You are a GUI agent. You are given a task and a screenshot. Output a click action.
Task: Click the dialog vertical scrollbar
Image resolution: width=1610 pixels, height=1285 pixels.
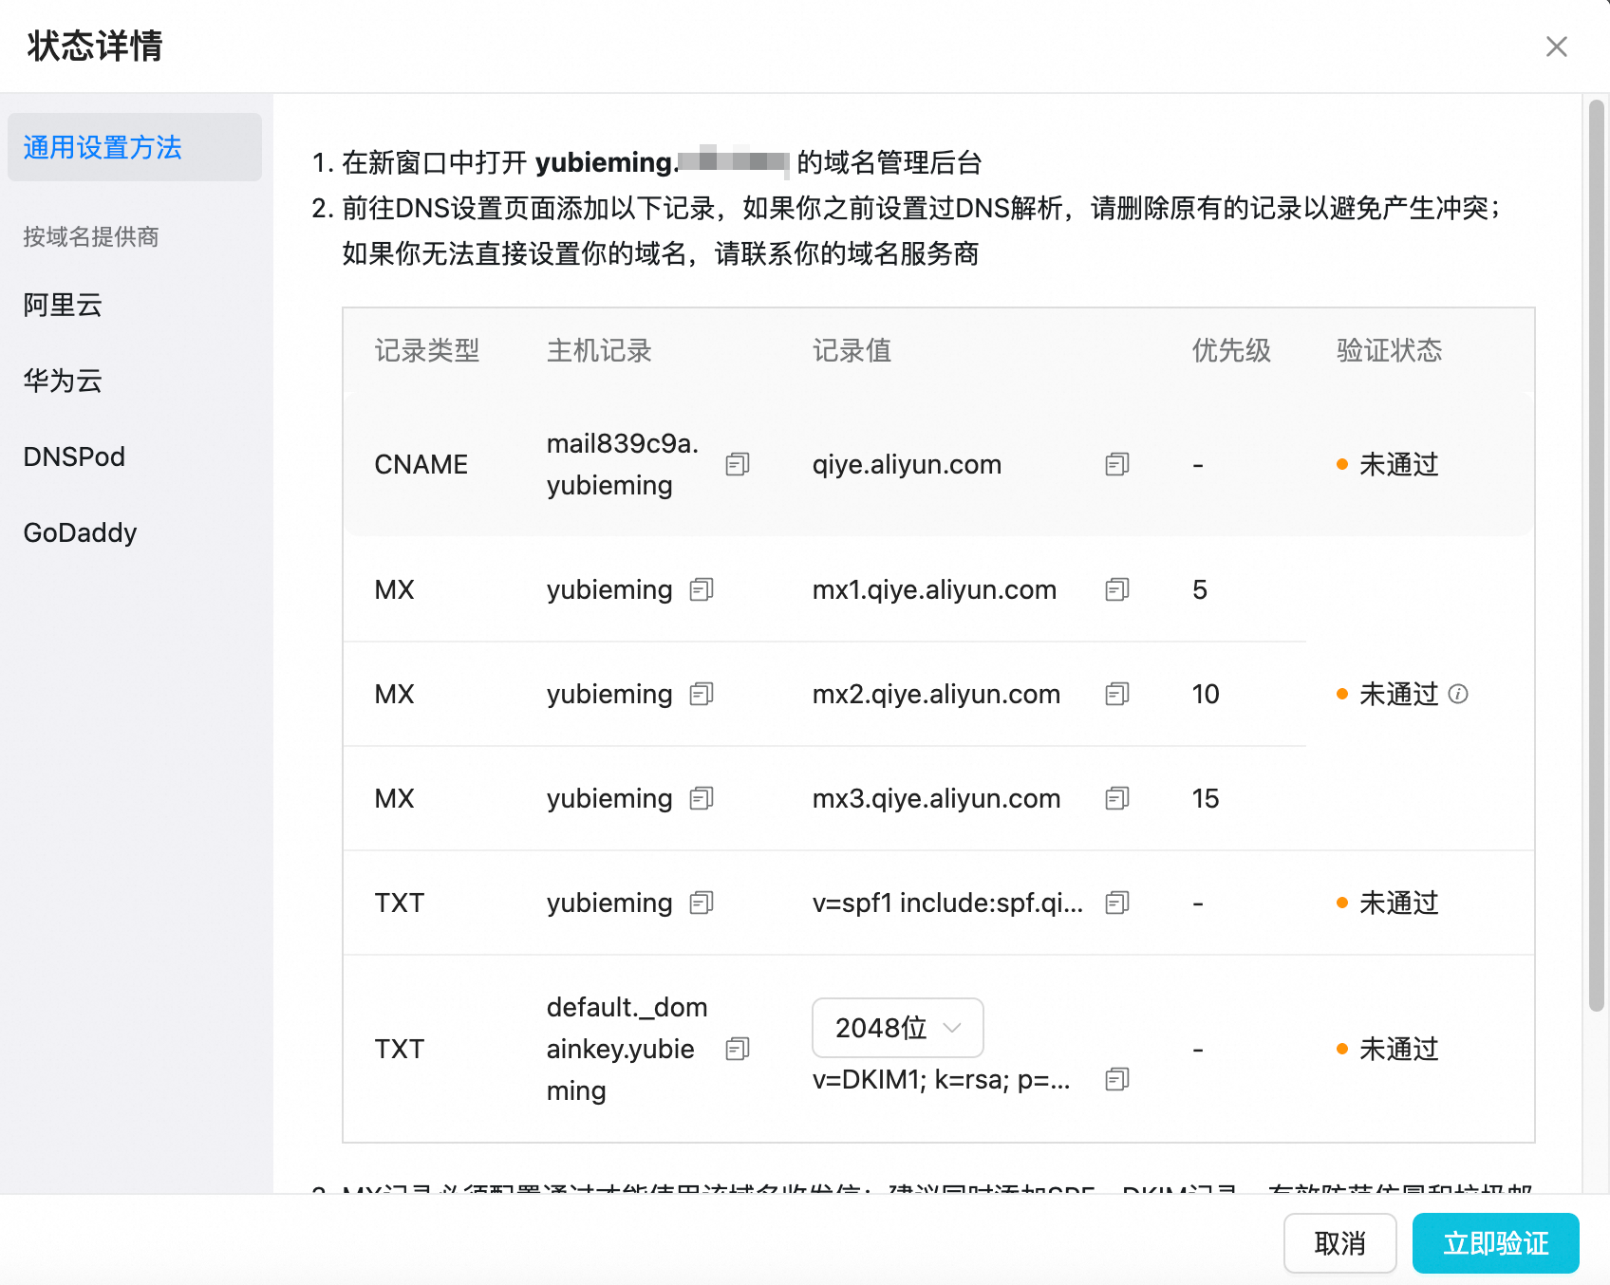pos(1597,555)
